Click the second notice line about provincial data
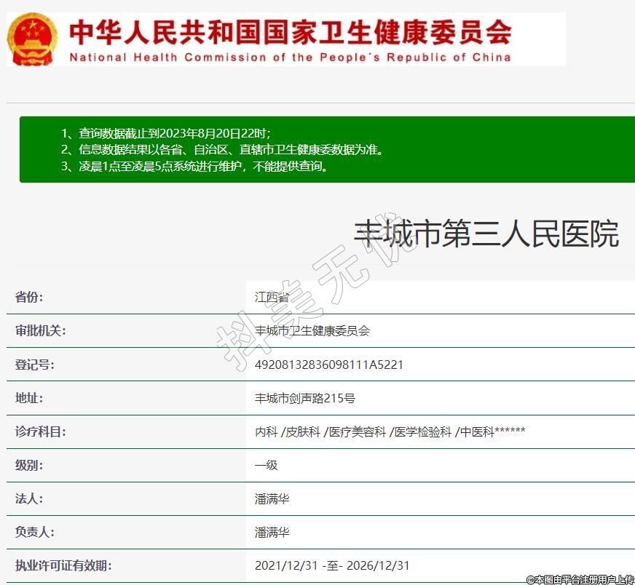Image resolution: width=635 pixels, height=585 pixels. [222, 150]
